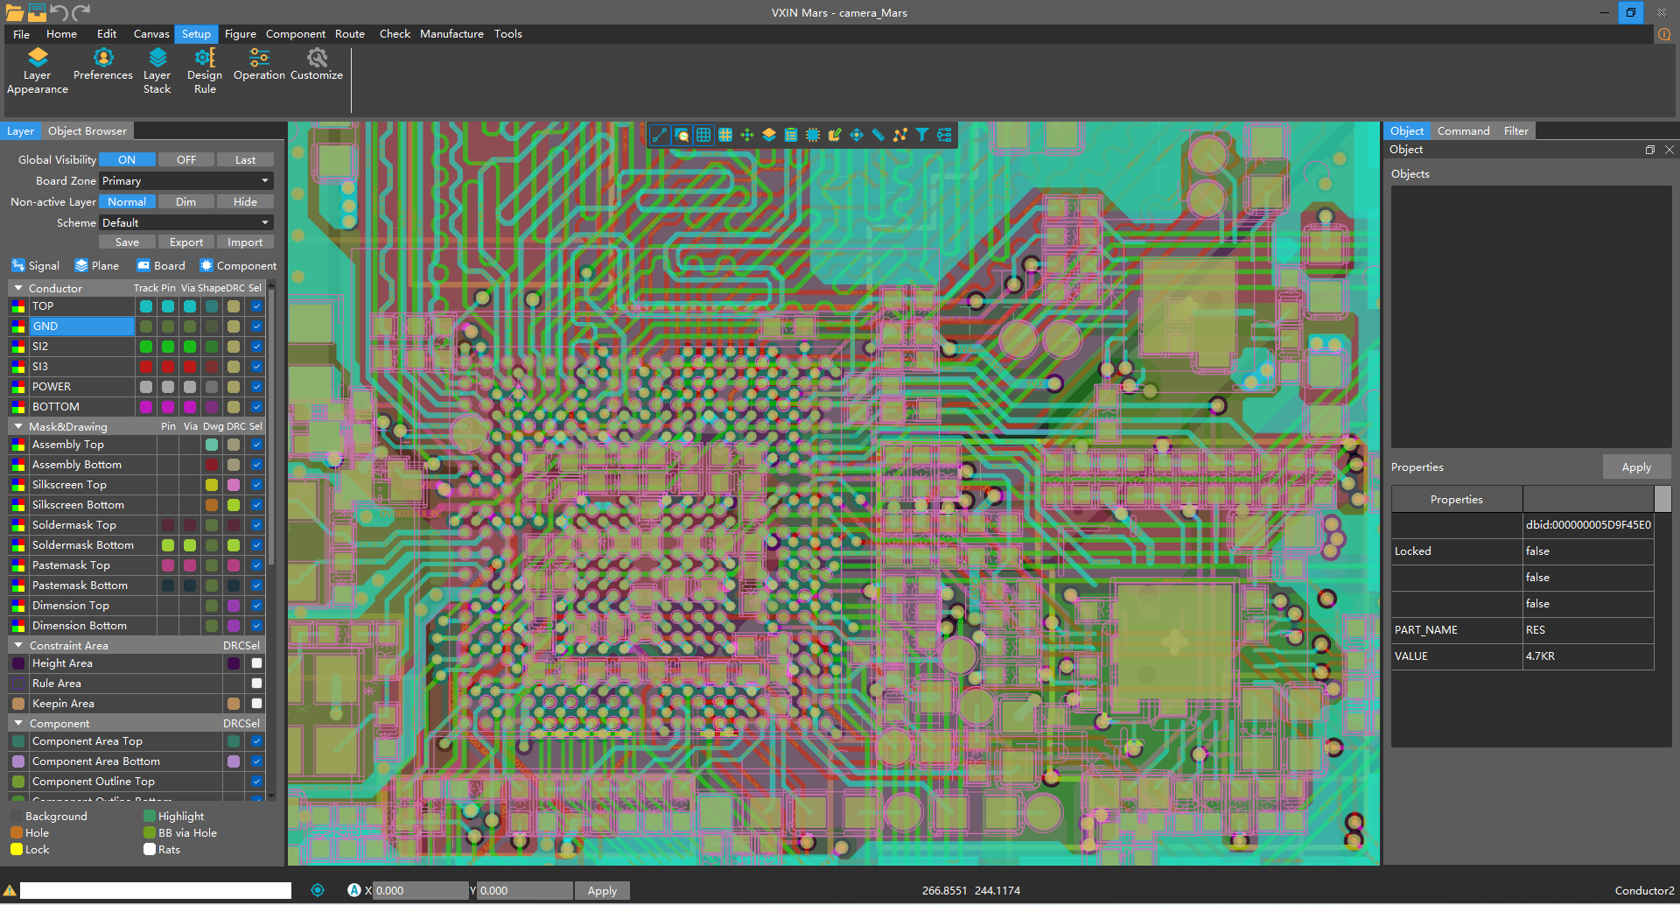Click the Export scheme button
This screenshot has width=1680, height=905.
(x=185, y=242)
